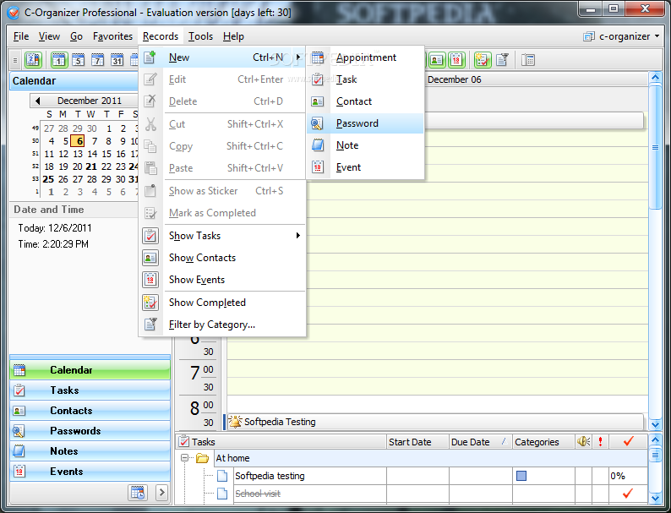This screenshot has height=513, width=671.
Task: Open the Softpedia Testing appointment
Action: 434,422
